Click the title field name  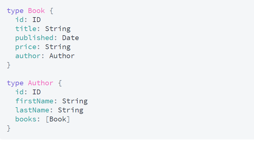(x=25, y=29)
